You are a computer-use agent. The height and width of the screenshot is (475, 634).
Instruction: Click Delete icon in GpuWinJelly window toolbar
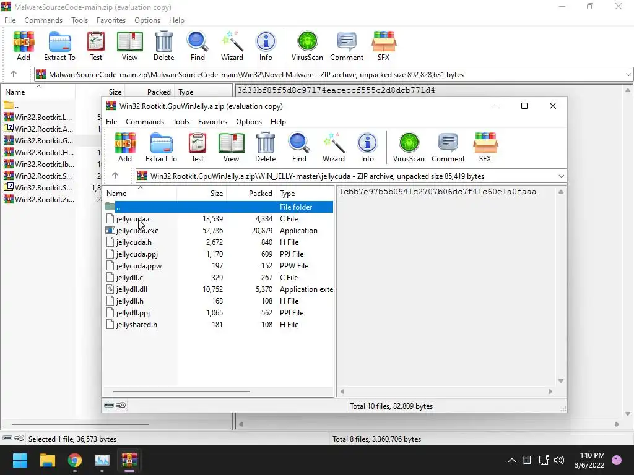[265, 147]
